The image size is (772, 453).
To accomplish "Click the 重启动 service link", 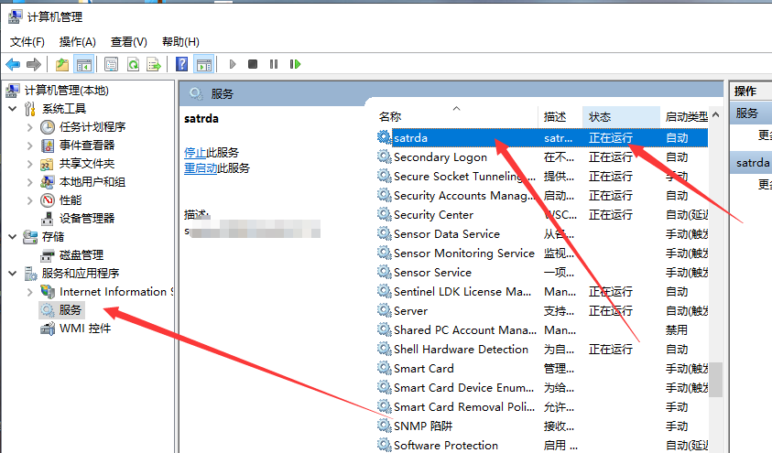I will tap(201, 168).
